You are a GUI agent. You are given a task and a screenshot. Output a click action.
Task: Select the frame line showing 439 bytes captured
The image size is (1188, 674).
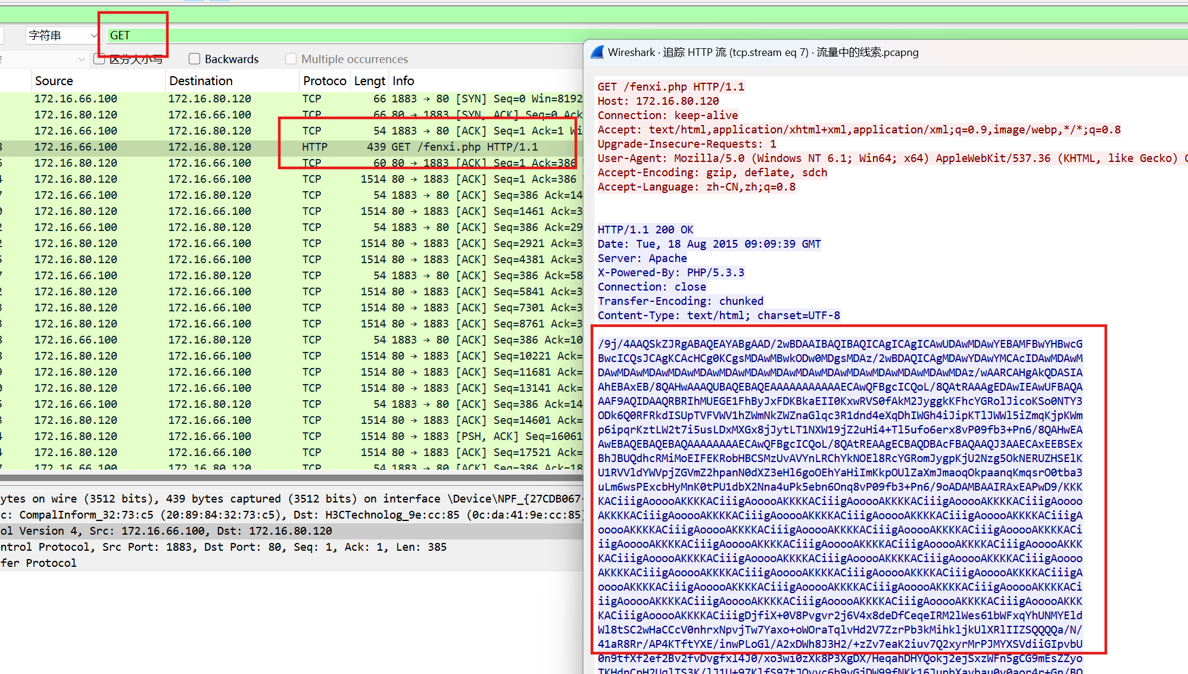point(292,499)
